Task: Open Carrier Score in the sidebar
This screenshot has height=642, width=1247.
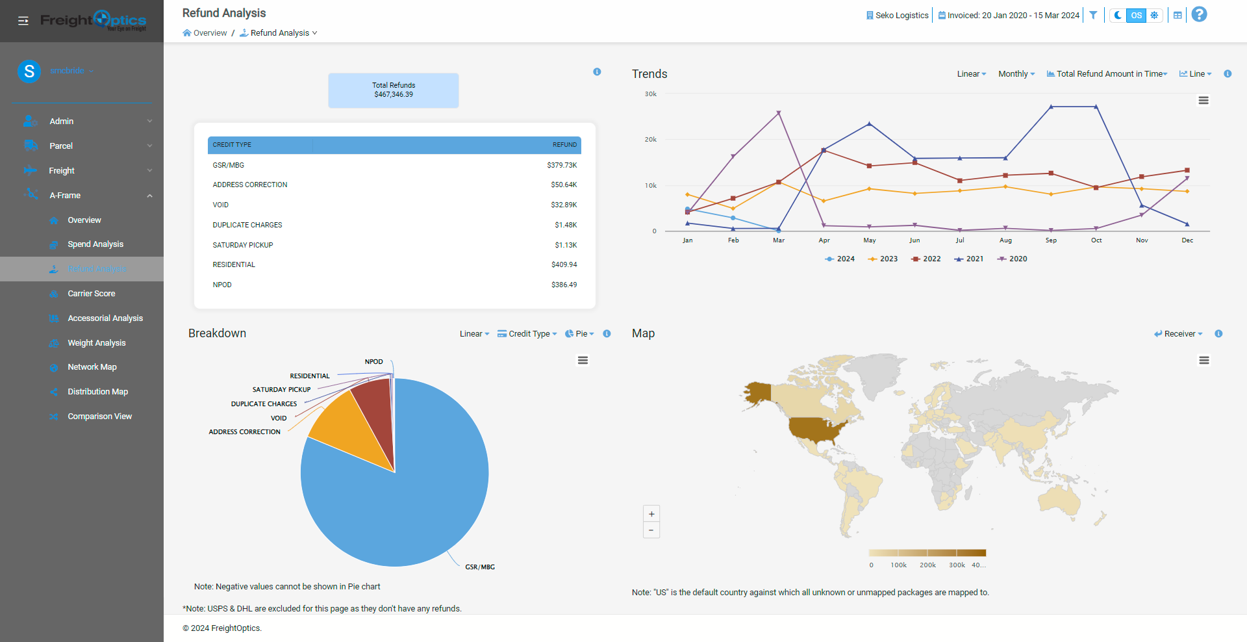Action: point(91,294)
